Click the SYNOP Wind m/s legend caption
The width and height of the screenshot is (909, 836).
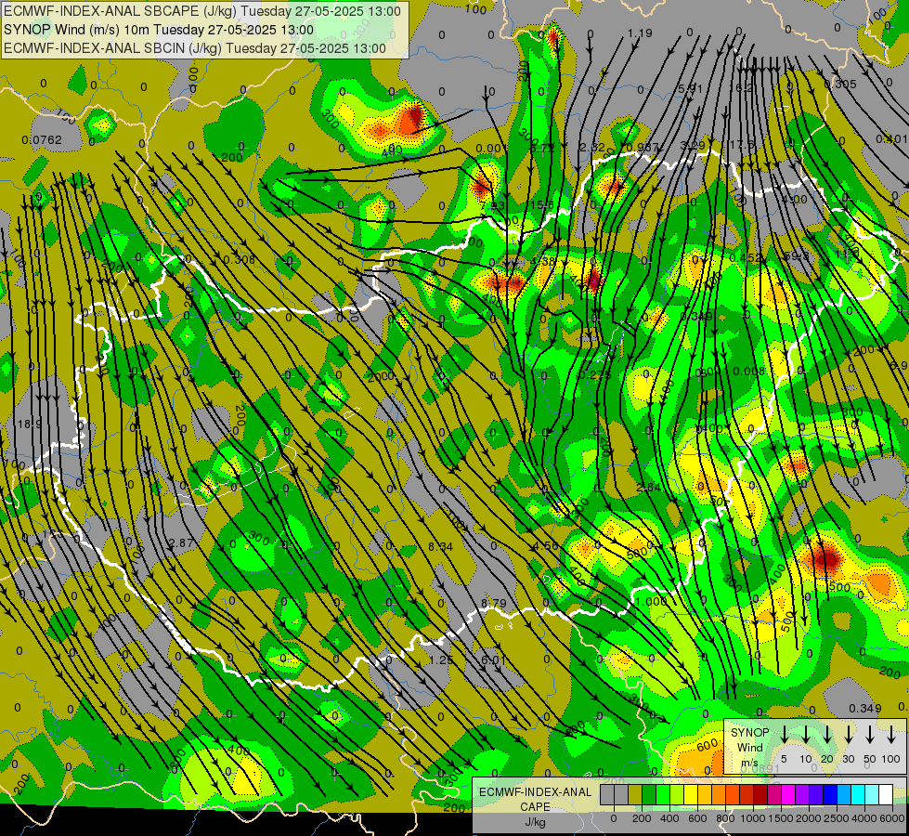pos(749,747)
